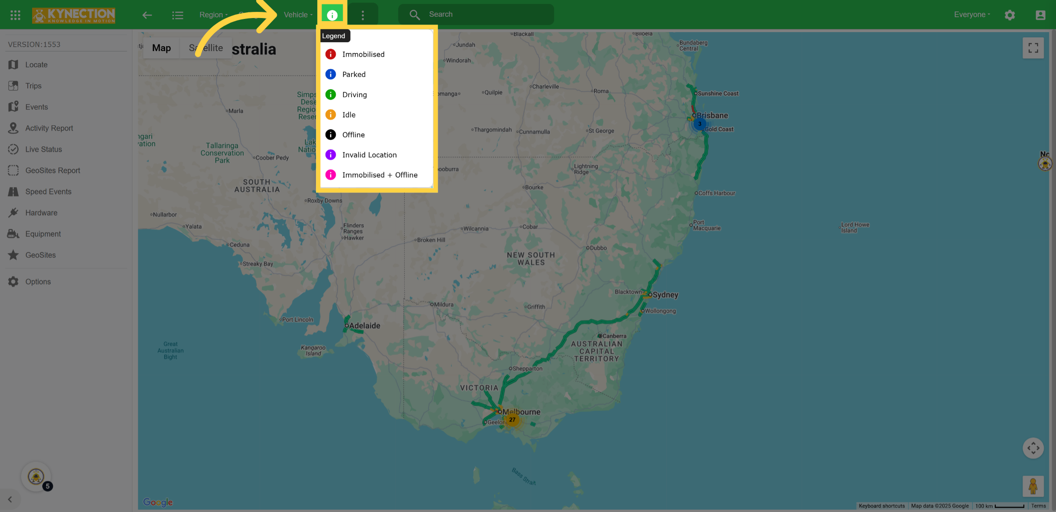
Task: Click the Adelaide city label
Action: coord(365,326)
